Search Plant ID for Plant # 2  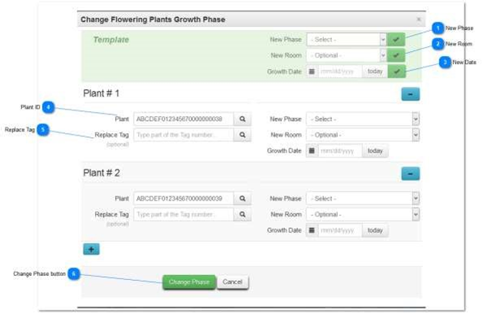pyautogui.click(x=243, y=199)
